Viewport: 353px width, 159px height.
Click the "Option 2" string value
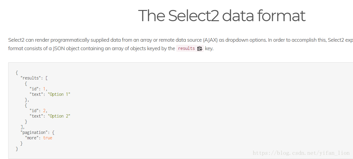tap(59, 116)
